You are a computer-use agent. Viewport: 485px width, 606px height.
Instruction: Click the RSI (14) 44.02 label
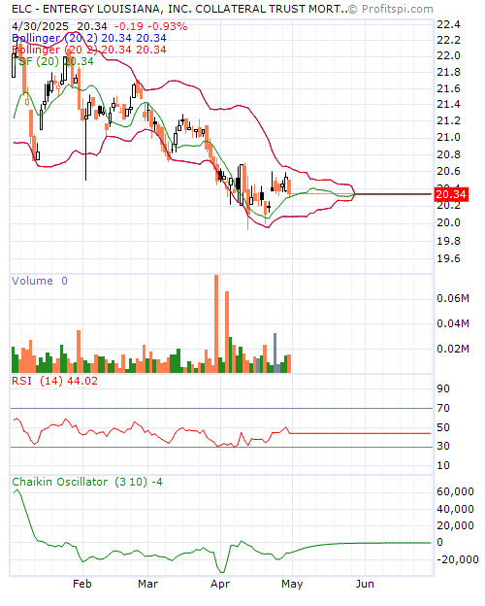coord(54,381)
